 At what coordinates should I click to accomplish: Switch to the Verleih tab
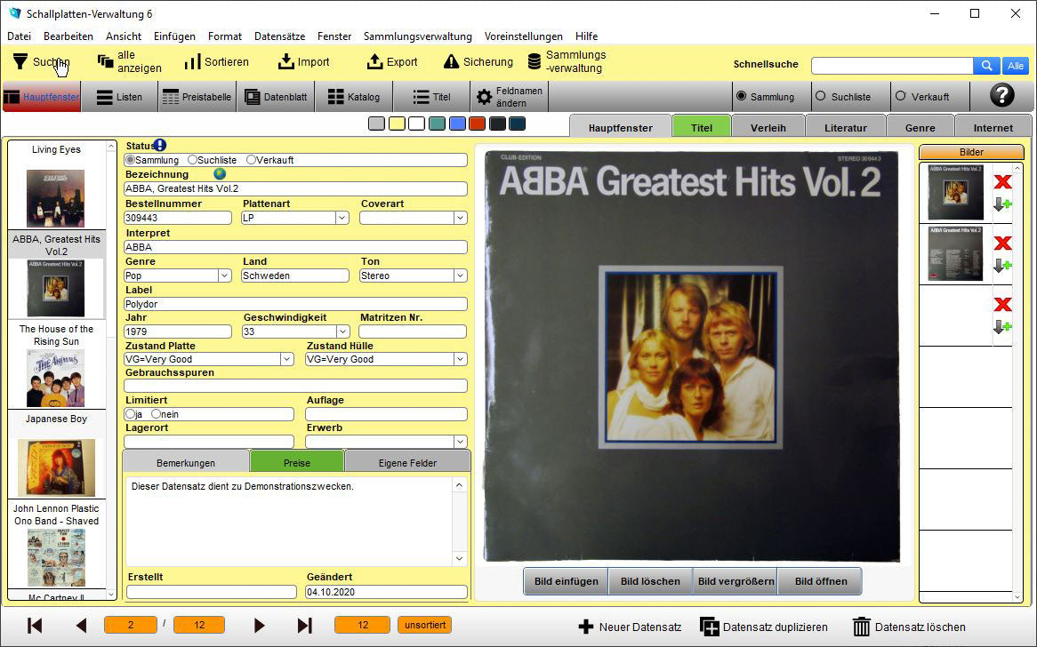[x=768, y=128]
